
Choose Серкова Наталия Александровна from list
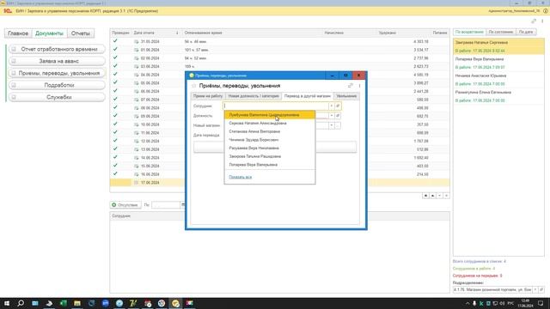[269, 124]
